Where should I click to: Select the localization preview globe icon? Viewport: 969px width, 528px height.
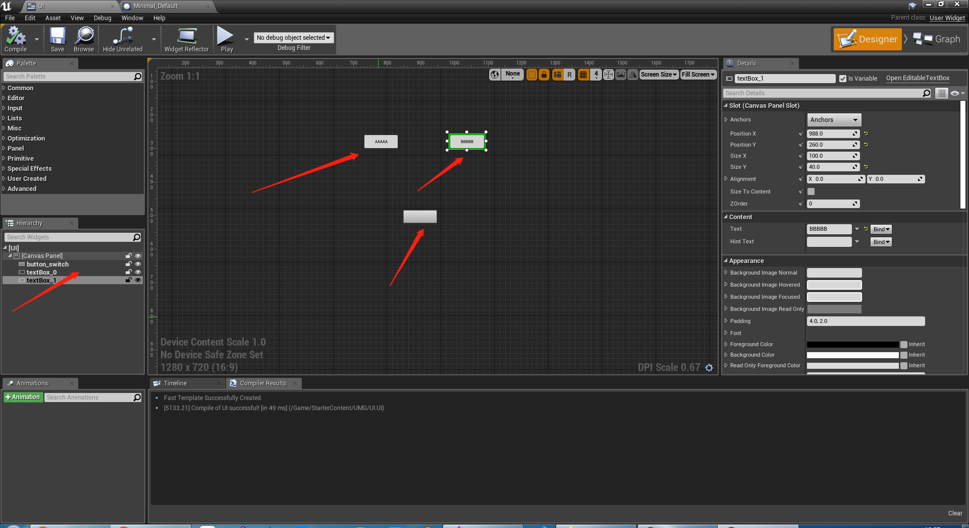tap(494, 74)
